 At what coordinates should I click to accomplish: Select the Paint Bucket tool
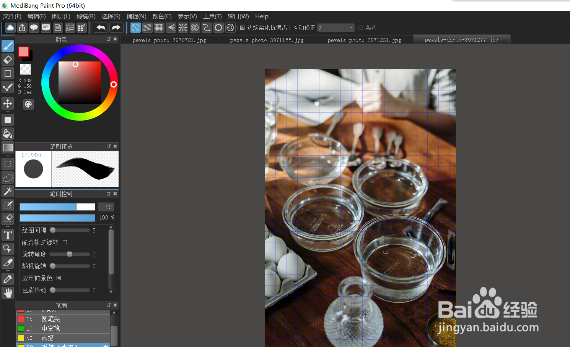[x=8, y=134]
